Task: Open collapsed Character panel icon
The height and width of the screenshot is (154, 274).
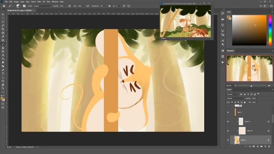Action: pos(223,41)
